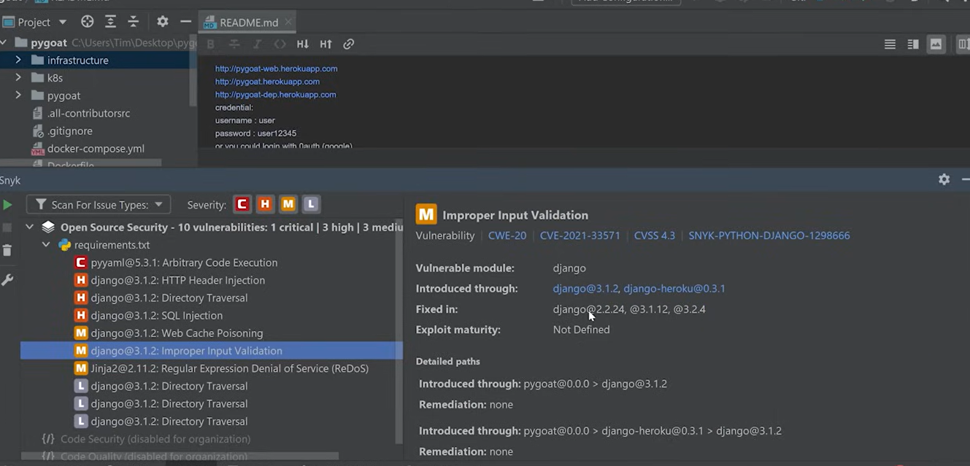Image resolution: width=970 pixels, height=466 pixels.
Task: Open .all-contributorsrc file
Action: click(x=88, y=113)
